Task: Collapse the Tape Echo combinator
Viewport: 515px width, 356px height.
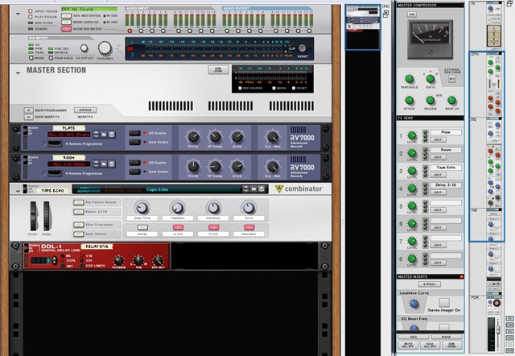Action: point(18,191)
